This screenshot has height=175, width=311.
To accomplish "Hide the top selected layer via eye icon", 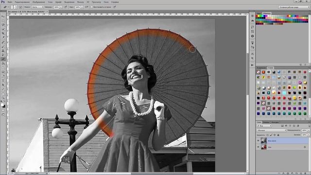I will (x=258, y=140).
